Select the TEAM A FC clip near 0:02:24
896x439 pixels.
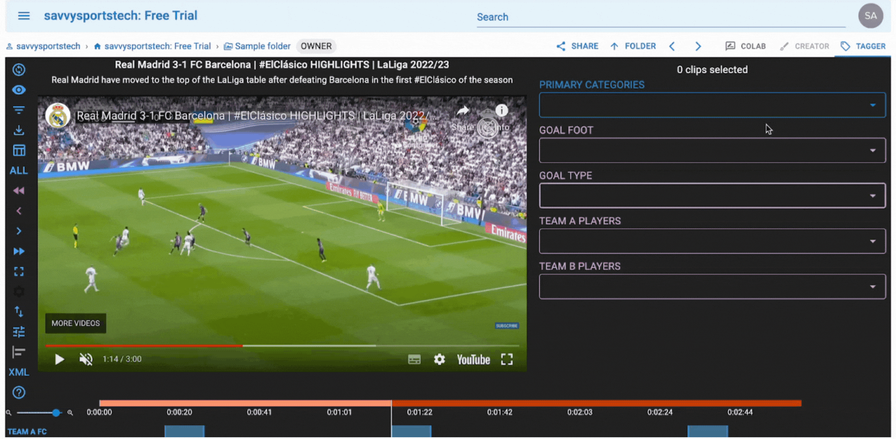[708, 431]
